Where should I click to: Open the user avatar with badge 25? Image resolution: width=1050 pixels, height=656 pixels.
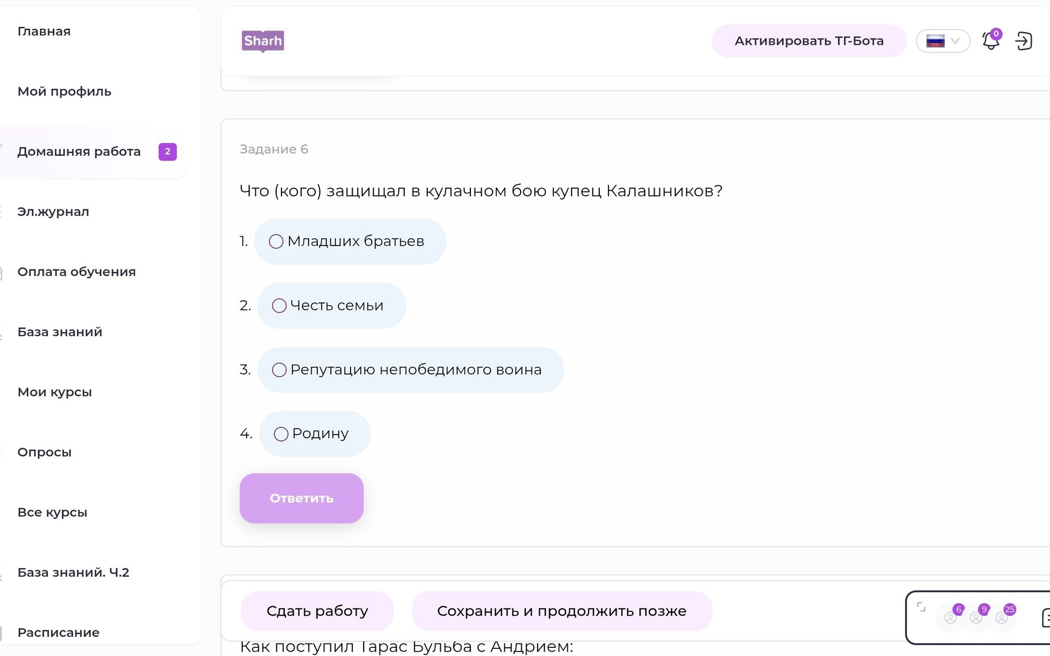1002,618
